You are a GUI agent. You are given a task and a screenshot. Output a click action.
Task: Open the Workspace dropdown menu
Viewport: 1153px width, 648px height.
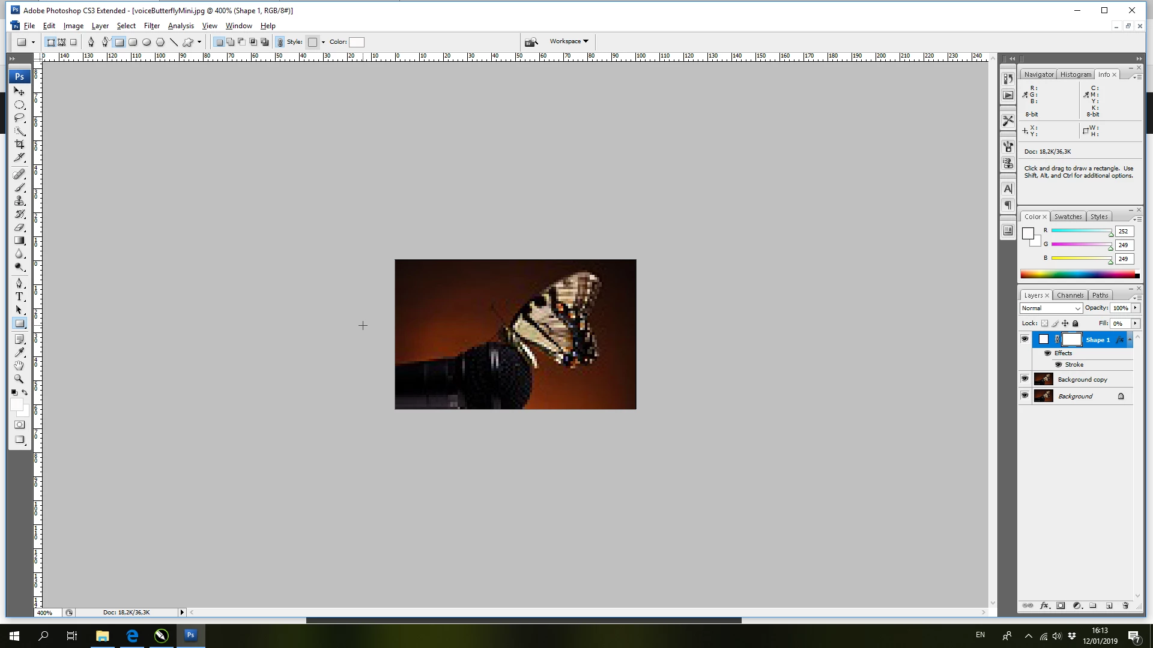[568, 41]
